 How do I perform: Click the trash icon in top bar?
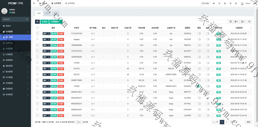coord(225,4)
